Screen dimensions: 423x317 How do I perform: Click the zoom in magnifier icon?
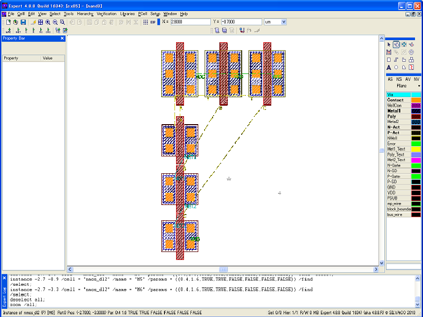click(x=48, y=22)
